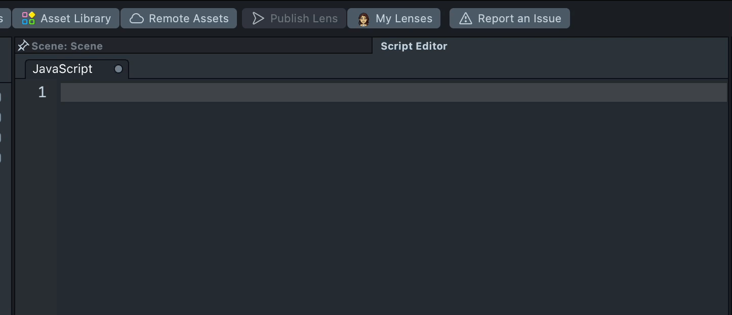
Task: Click the unsaved dot on JavaScript tab
Action: [118, 69]
